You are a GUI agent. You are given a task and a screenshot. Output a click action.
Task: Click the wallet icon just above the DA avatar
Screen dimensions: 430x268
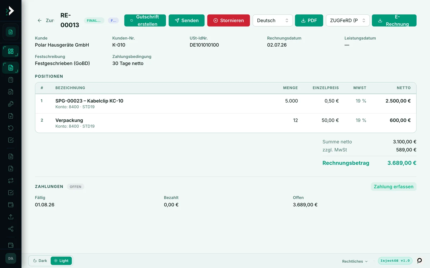point(11,245)
